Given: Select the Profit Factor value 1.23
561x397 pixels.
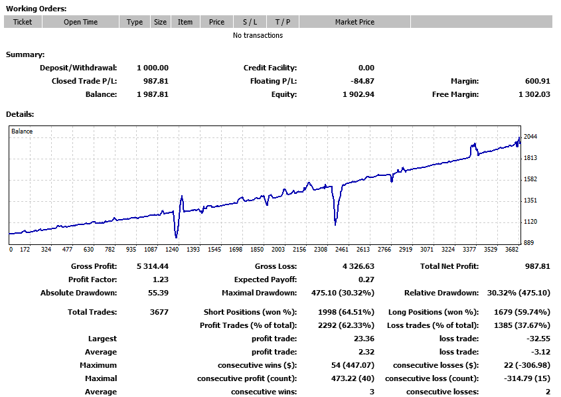Looking at the screenshot, I should tap(161, 279).
